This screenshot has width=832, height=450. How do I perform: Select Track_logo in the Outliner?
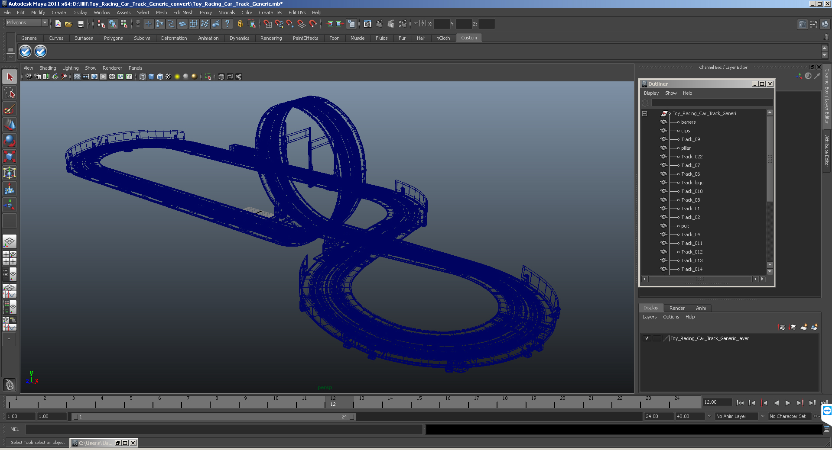692,183
